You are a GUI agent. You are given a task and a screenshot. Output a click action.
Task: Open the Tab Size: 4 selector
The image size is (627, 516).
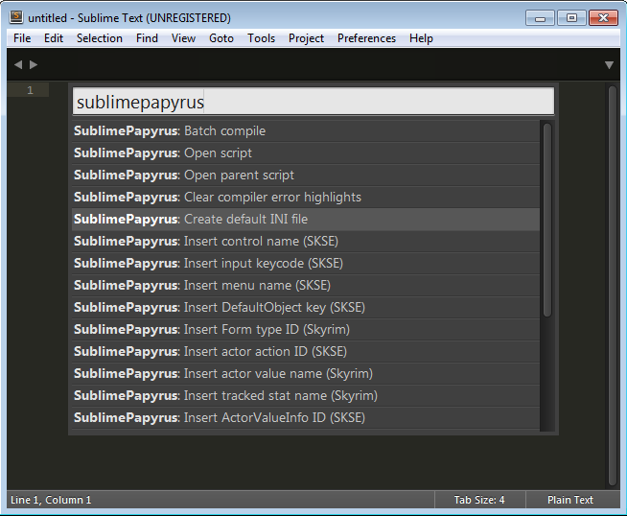(479, 500)
